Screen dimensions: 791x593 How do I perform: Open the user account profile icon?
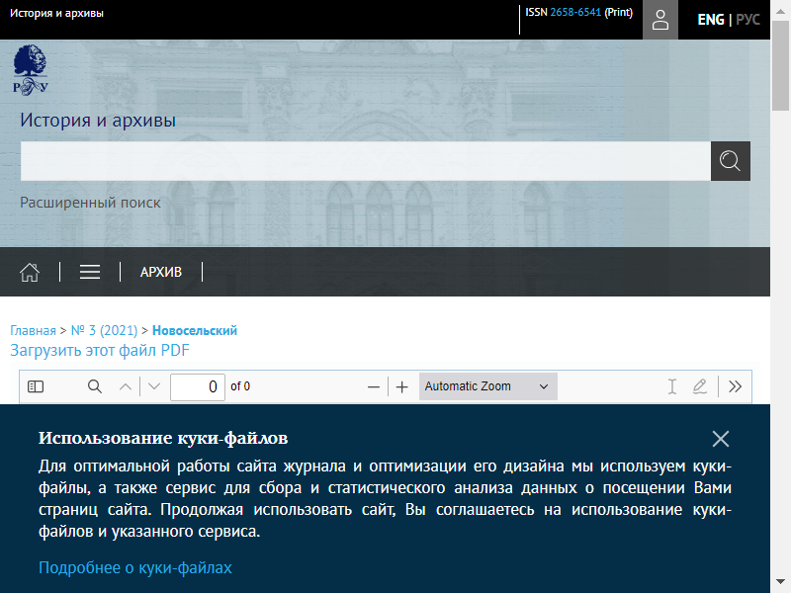click(659, 20)
